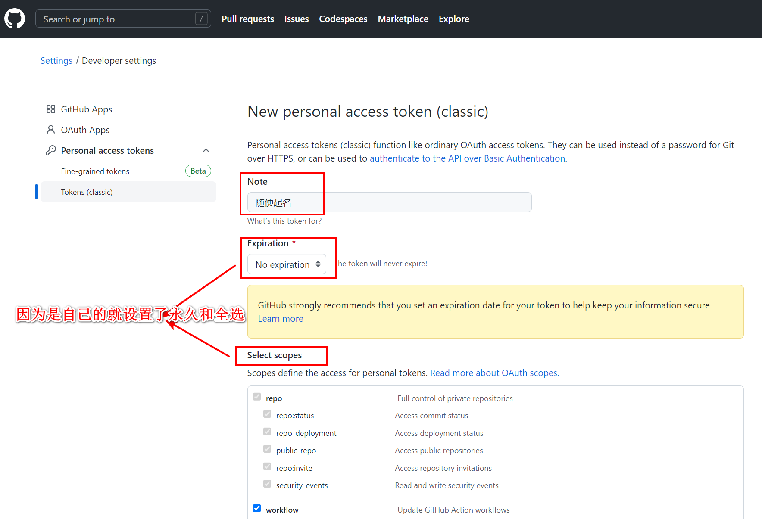Click the workflow scope label

click(x=282, y=510)
